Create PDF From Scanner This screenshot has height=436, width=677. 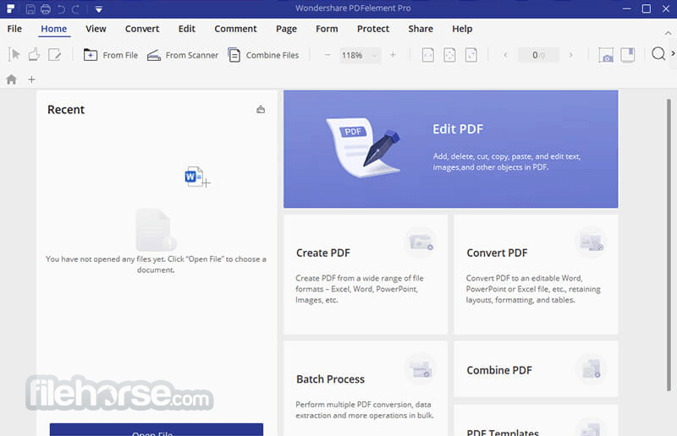(x=182, y=55)
